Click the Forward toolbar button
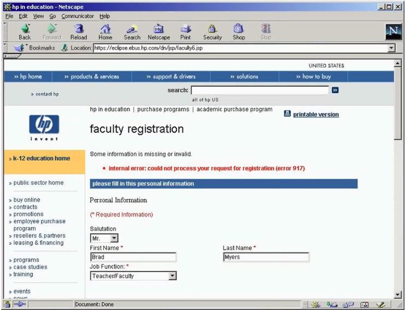The width and height of the screenshot is (406, 310). click(52, 32)
